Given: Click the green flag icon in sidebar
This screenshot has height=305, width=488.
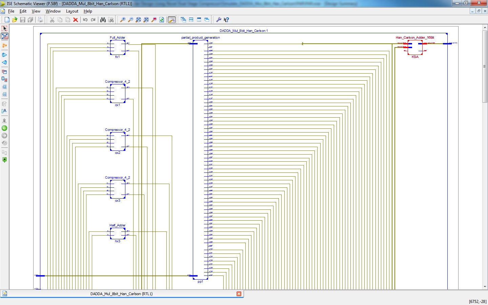Looking at the screenshot, I should [x=4, y=160].
